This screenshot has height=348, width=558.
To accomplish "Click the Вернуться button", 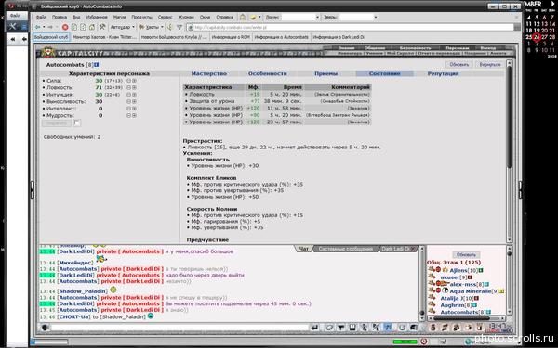I will 490,65.
